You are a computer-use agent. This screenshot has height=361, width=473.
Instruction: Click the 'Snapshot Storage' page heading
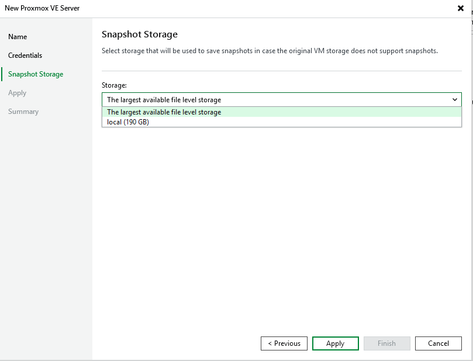pos(139,34)
